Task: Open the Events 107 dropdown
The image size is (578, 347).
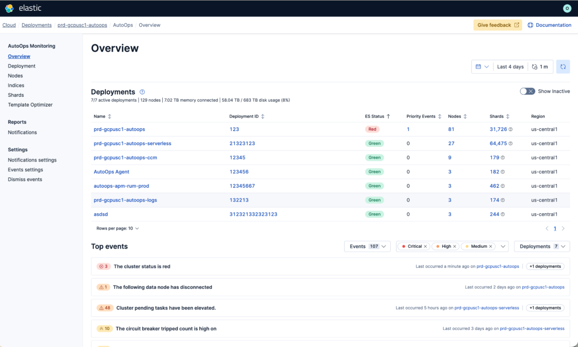Action: (x=367, y=246)
